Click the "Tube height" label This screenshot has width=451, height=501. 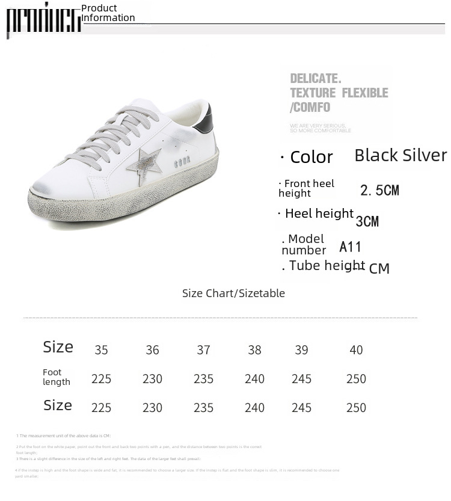tap(324, 265)
